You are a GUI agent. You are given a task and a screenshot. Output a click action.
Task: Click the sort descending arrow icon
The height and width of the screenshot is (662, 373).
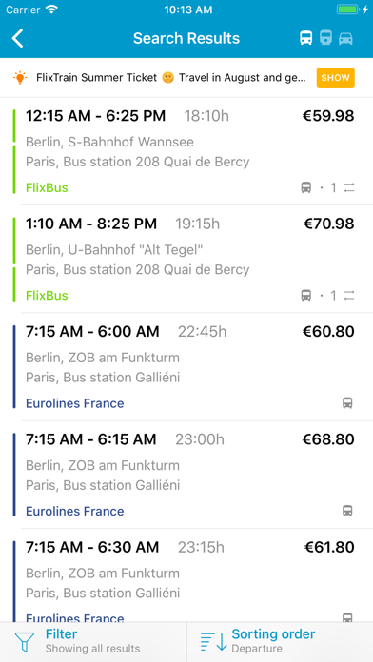click(214, 642)
